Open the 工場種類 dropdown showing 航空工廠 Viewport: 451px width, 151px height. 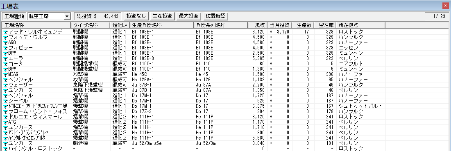click(x=50, y=16)
